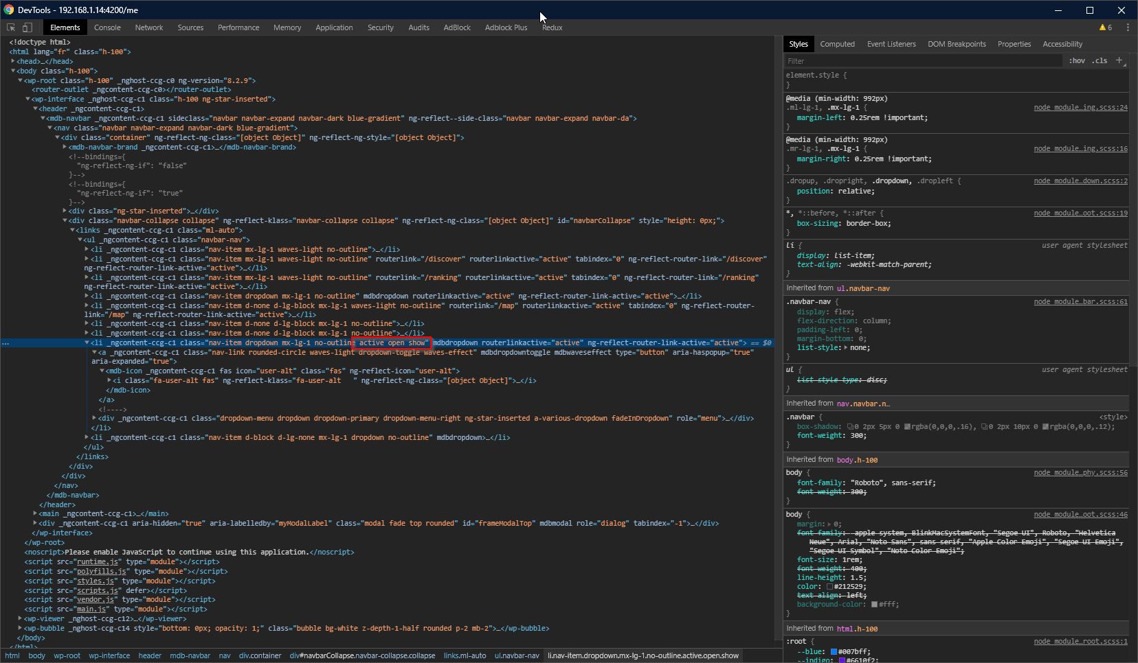This screenshot has height=663, width=1138.
Task: Focus the styles Filter input field
Action: (924, 60)
